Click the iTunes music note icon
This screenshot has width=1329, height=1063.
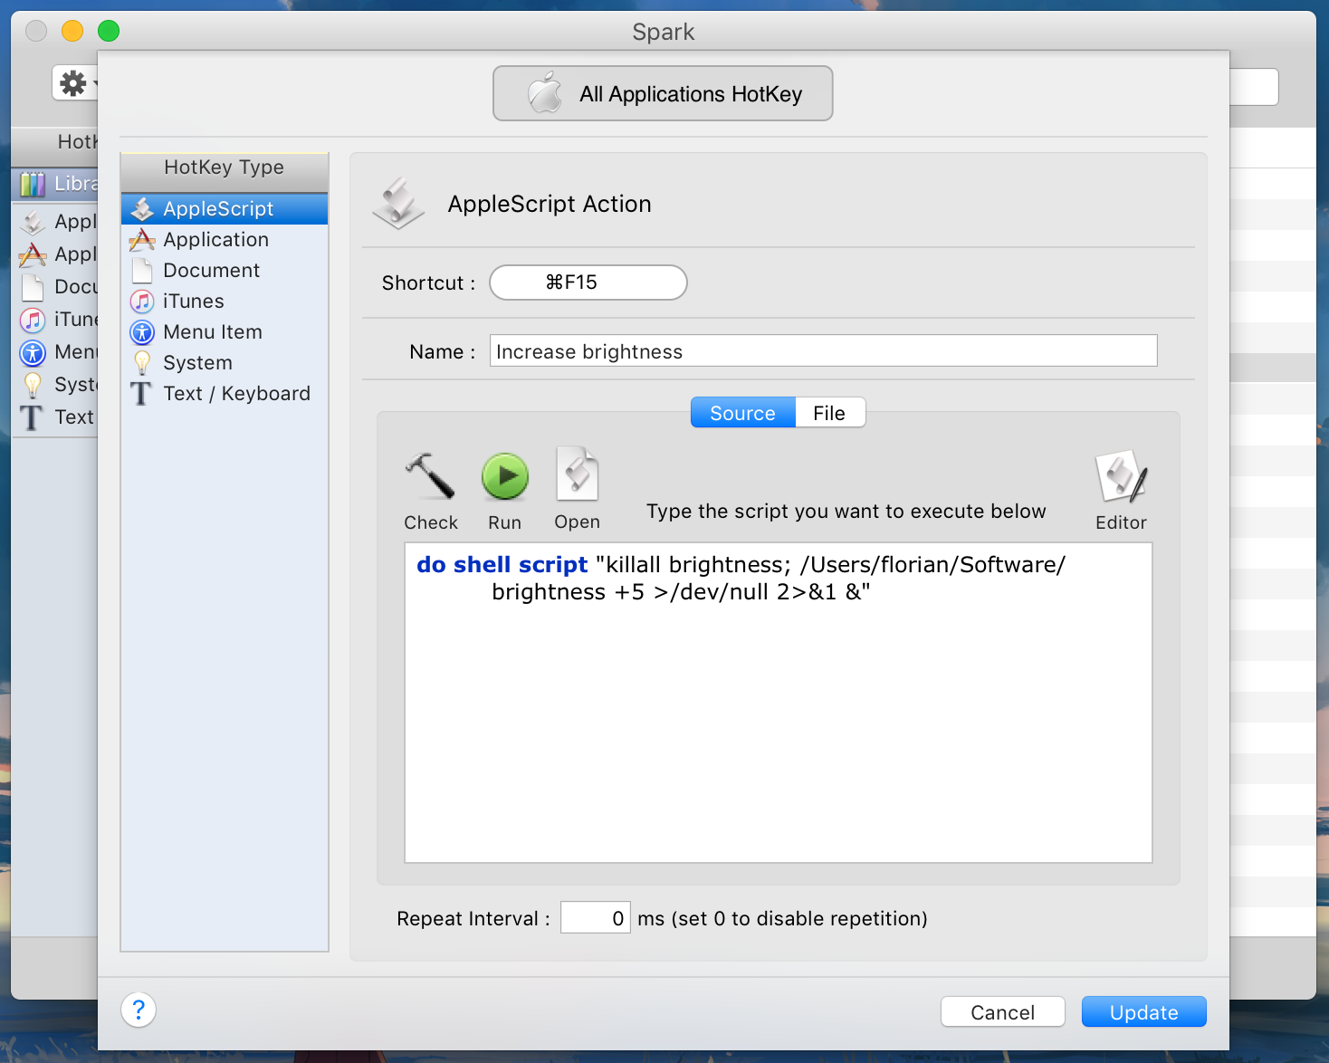(x=142, y=302)
